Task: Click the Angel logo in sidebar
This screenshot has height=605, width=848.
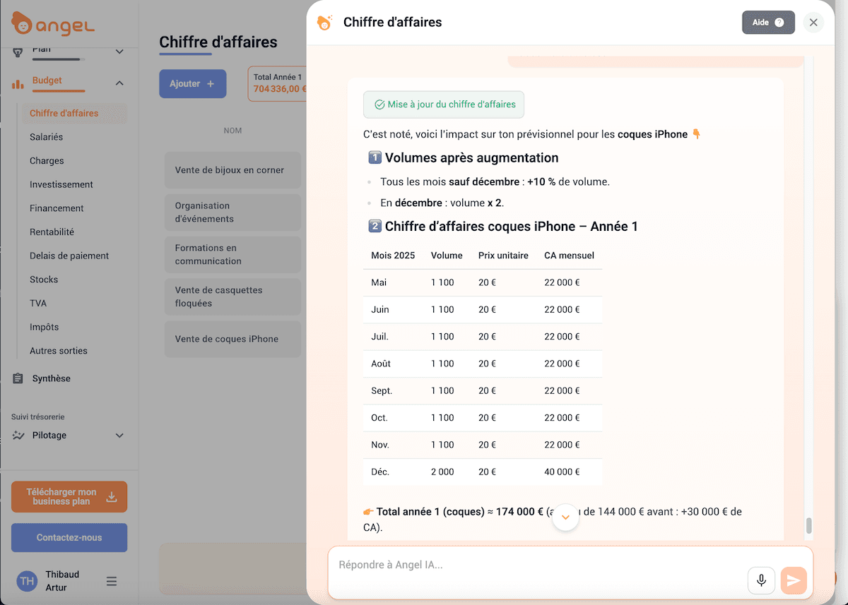Action: (53, 25)
